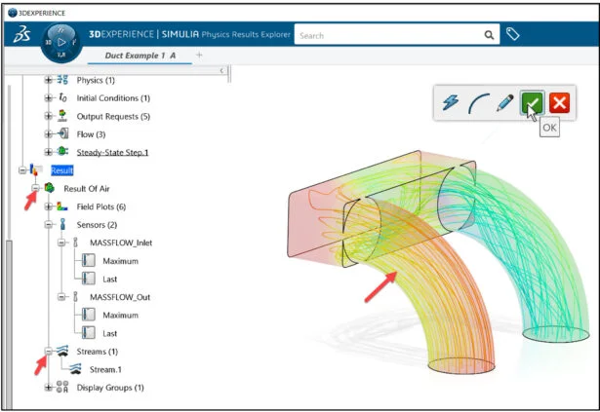This screenshot has height=412, width=600.
Task: Add a new tab with plus
Action: 200,56
